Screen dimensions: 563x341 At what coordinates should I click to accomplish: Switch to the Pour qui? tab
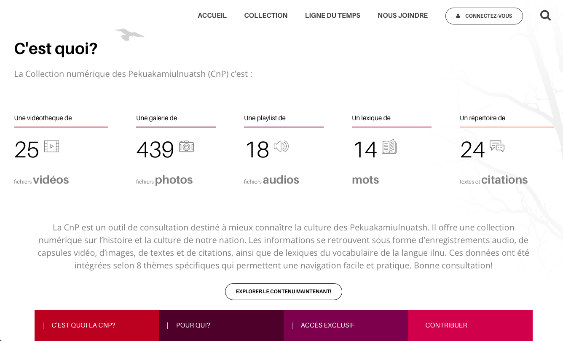(193, 325)
